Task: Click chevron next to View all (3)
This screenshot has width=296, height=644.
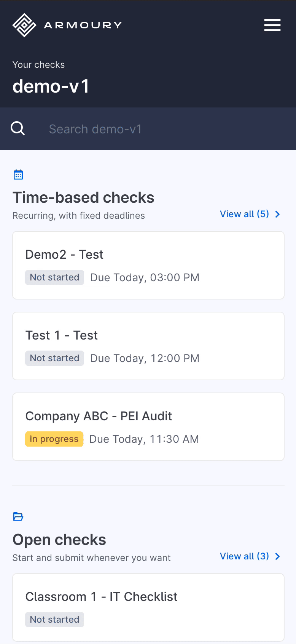Action: [x=278, y=556]
